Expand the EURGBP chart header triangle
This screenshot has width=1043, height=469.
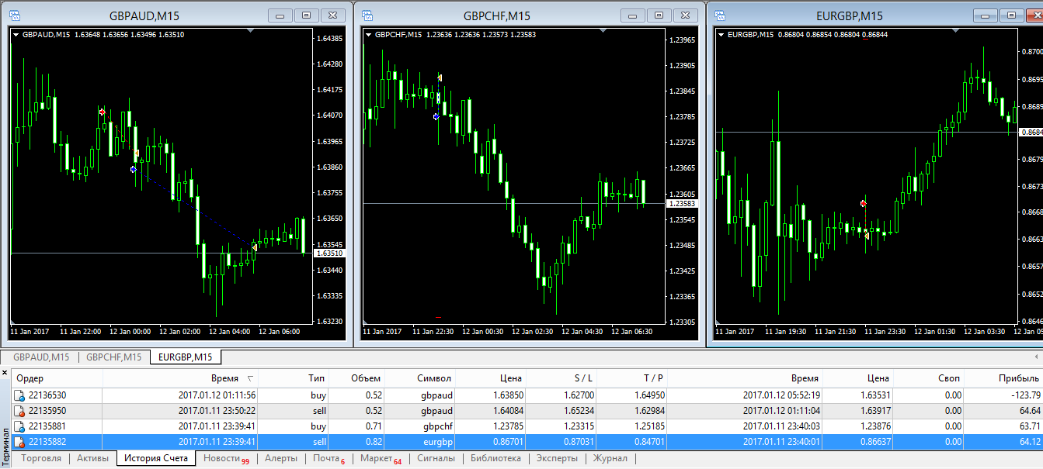coord(721,34)
